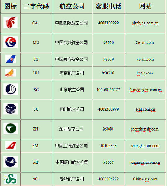Open the airchina.com.cn website link
Image resolution: width=167 pixels, height=186 pixels.
[145, 23]
